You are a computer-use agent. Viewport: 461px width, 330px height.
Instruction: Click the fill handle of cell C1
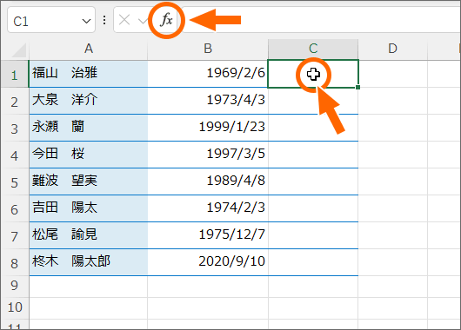(x=357, y=87)
